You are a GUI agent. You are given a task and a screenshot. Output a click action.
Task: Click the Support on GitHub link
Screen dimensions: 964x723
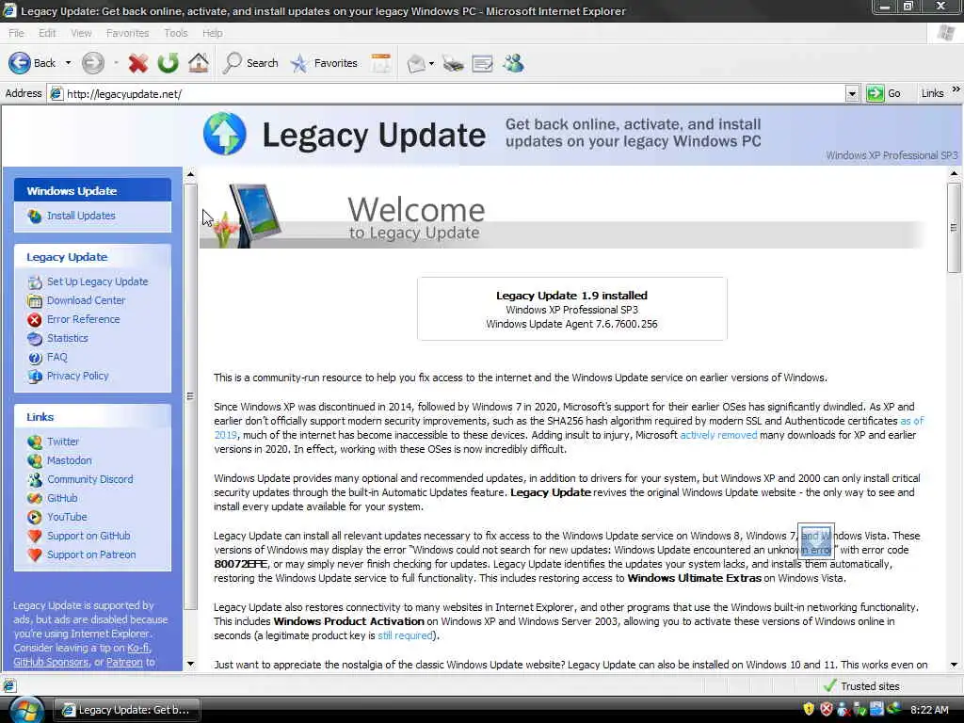(x=88, y=536)
